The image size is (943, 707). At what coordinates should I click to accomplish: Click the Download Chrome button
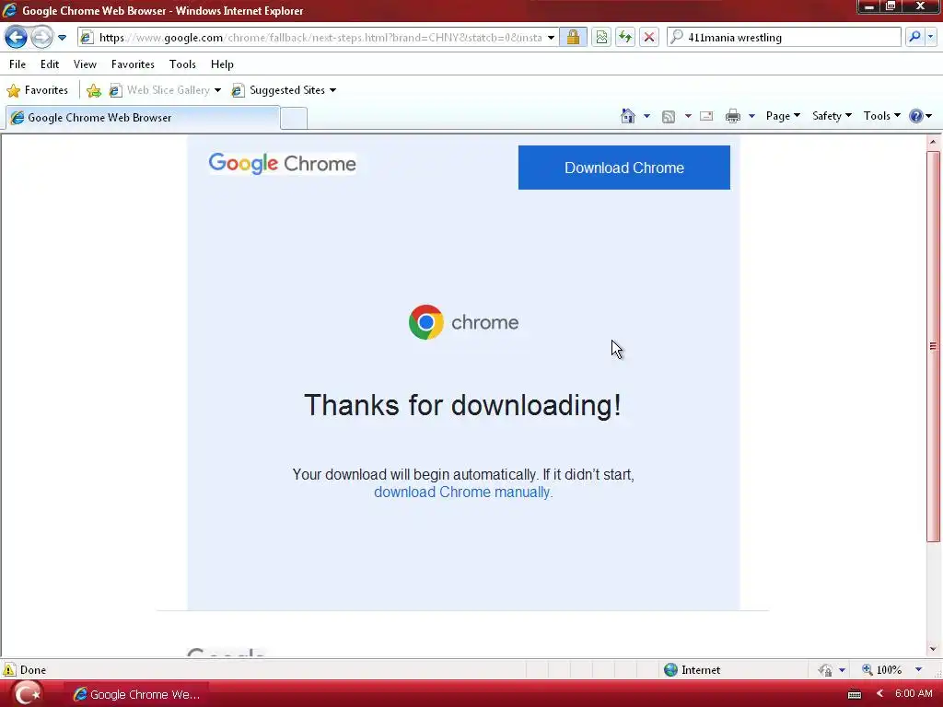(x=624, y=168)
